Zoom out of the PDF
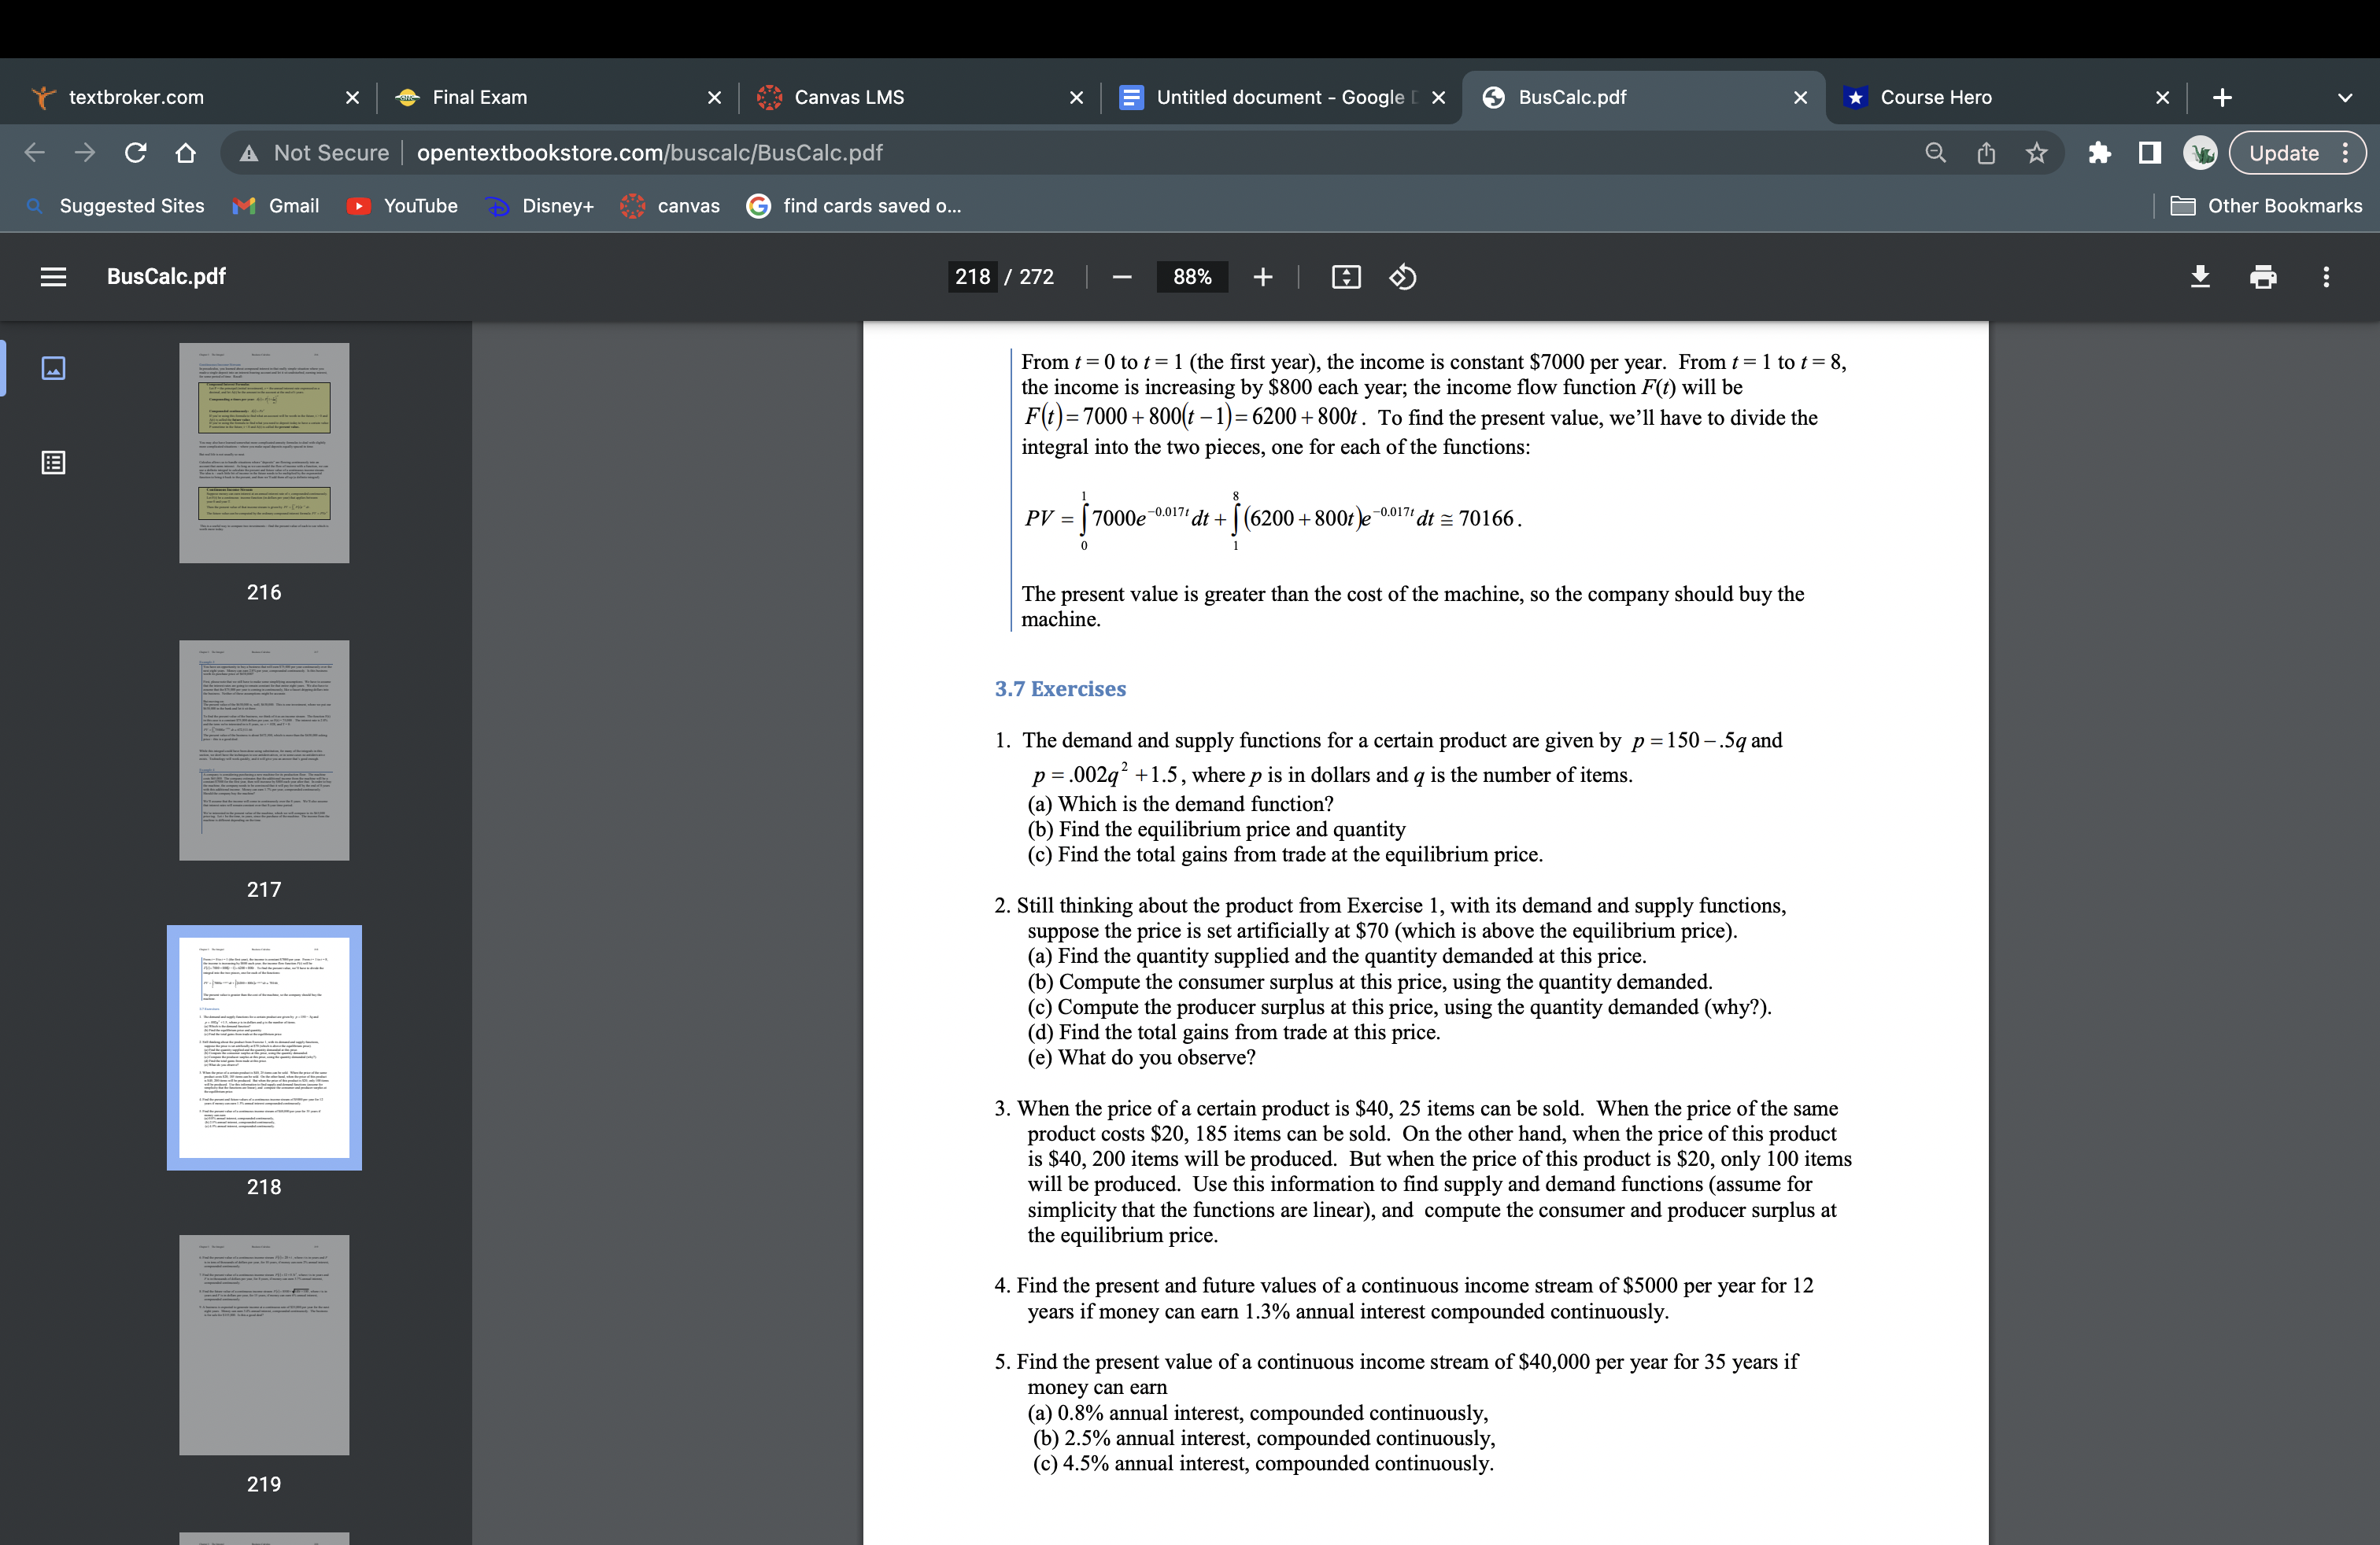The height and width of the screenshot is (1545, 2380). point(1121,277)
